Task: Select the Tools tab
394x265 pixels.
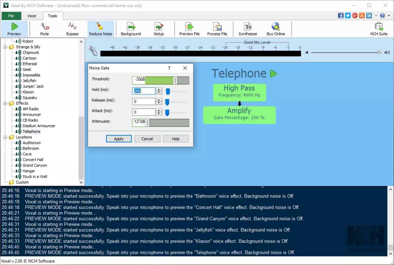Action: (52, 16)
